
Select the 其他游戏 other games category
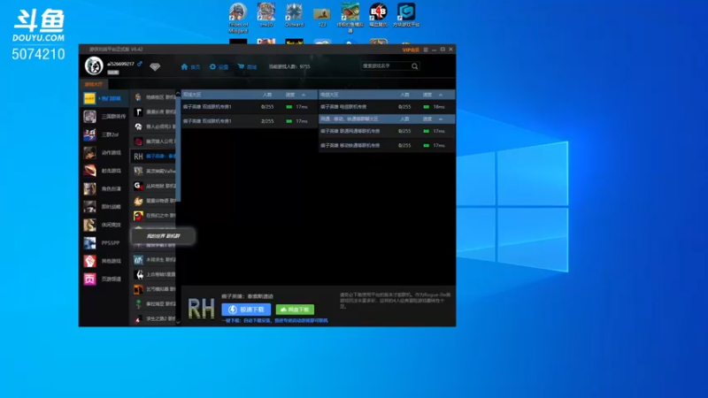tap(104, 261)
